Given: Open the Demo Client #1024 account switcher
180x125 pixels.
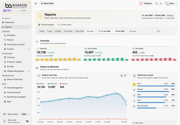Looking at the screenshot, I should tap(16, 114).
